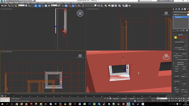Toggle the Ignore Backfacing checkbox

pyautogui.click(x=174, y=42)
